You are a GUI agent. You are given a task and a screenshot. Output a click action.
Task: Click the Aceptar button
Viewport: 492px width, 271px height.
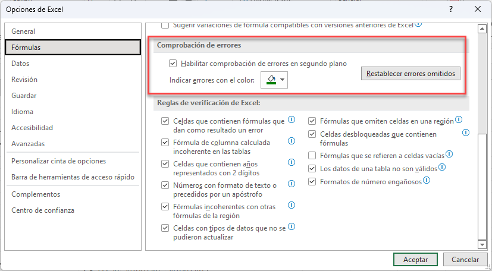coord(415,260)
